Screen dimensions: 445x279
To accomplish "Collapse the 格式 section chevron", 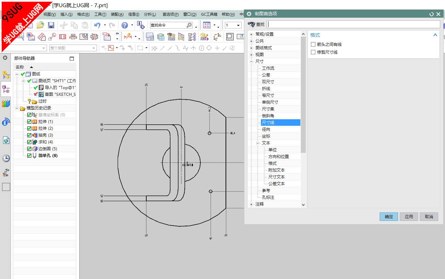I will coord(435,35).
